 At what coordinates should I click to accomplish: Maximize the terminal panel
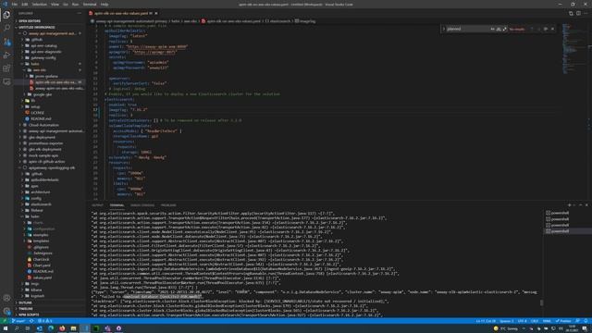(x=580, y=205)
